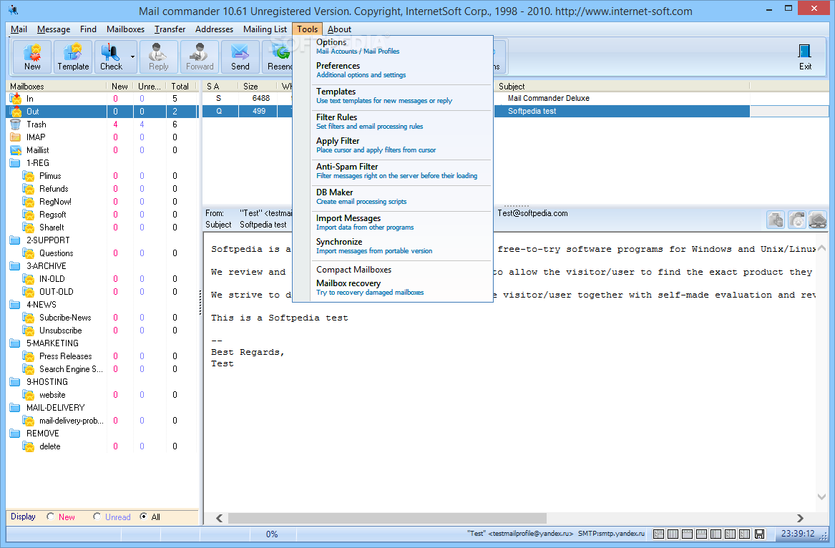Click the 0% progress indicator in status bar
835x548 pixels.
[x=272, y=534]
